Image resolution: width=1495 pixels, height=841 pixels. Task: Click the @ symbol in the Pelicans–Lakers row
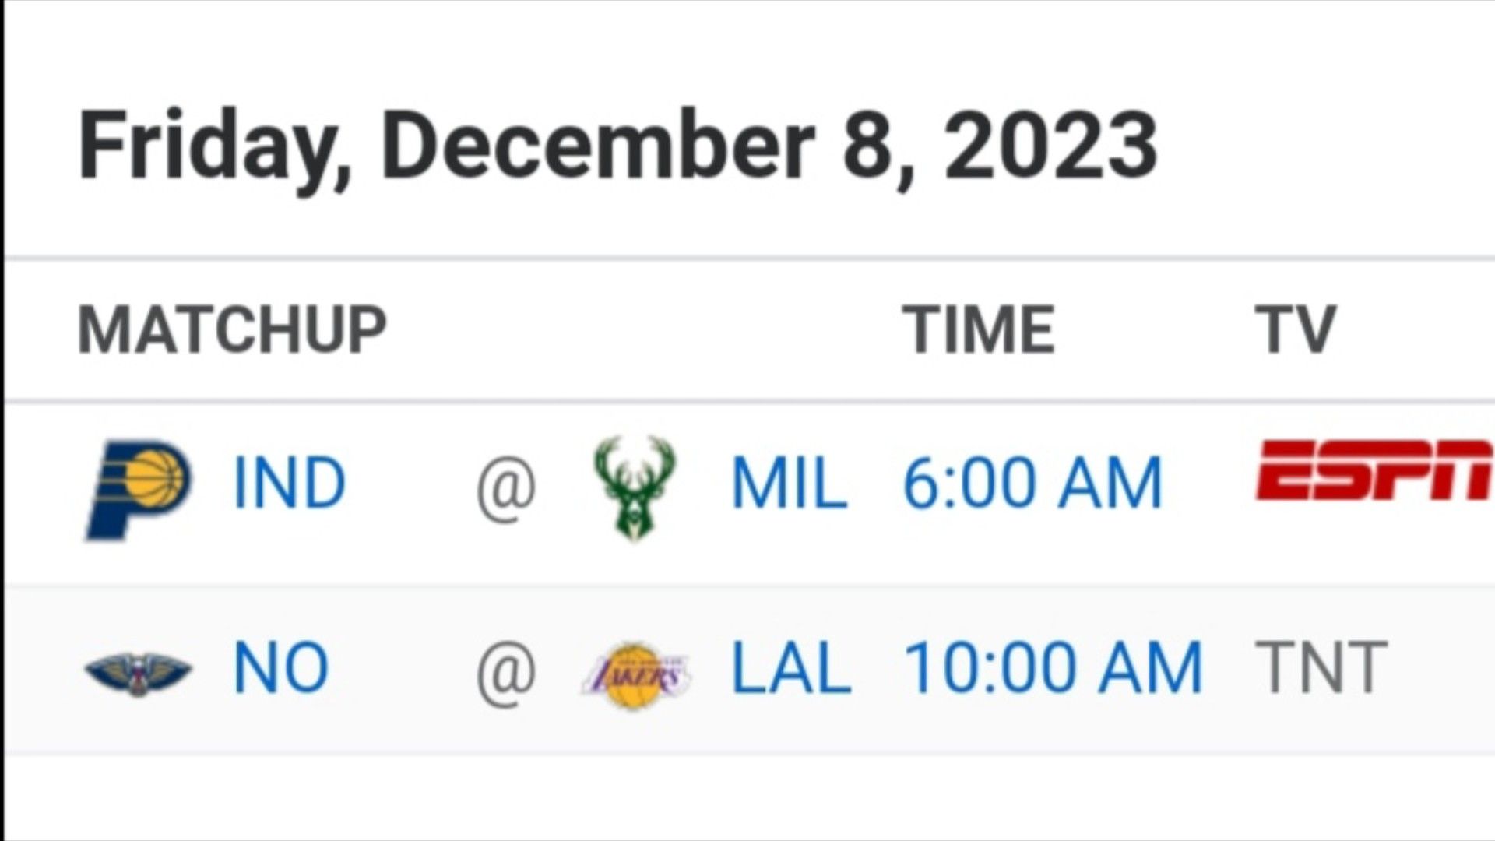[x=505, y=671]
